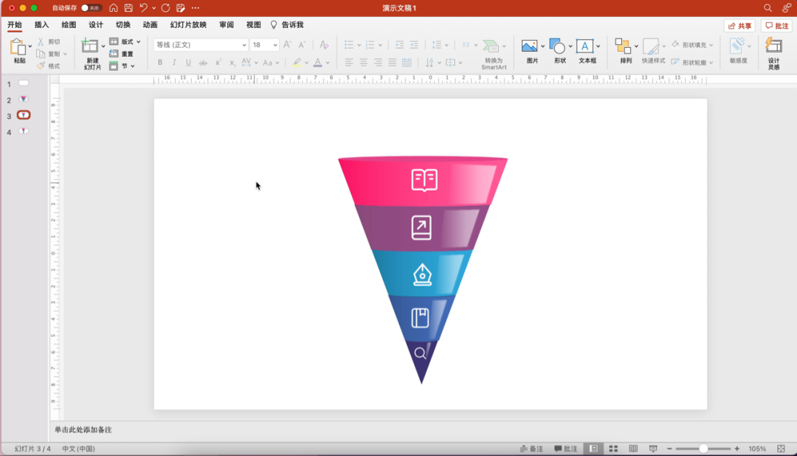Image resolution: width=797 pixels, height=456 pixels.
Task: Insert a picture with 图片 icon
Action: coord(530,46)
